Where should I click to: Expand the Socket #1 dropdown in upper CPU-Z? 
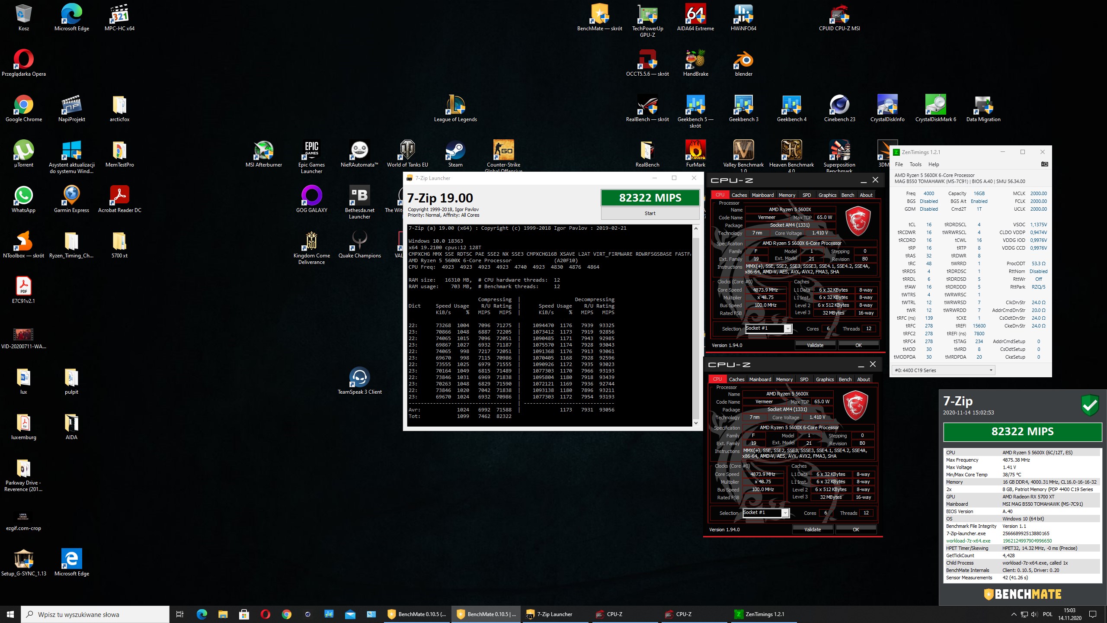(x=788, y=329)
